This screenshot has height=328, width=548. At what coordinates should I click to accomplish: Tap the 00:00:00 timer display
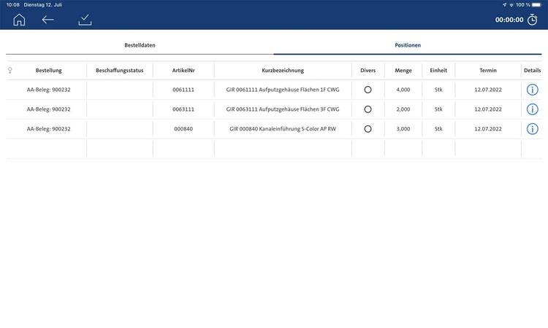[x=509, y=20]
